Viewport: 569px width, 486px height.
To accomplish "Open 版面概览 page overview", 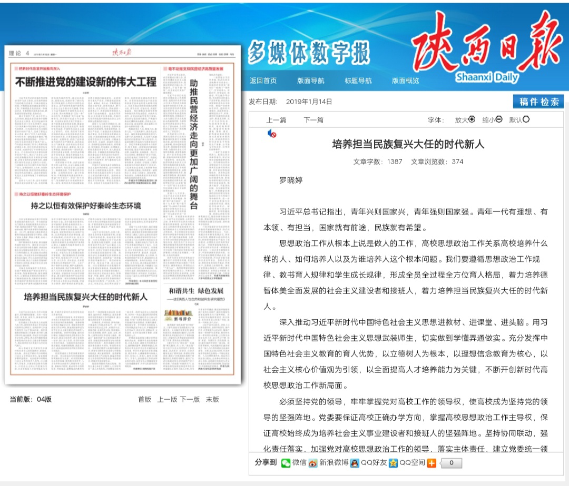I will [406, 80].
